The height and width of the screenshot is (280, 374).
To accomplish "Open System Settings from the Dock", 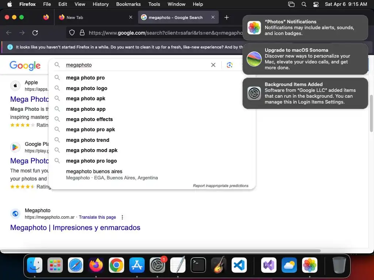I will 157,265.
